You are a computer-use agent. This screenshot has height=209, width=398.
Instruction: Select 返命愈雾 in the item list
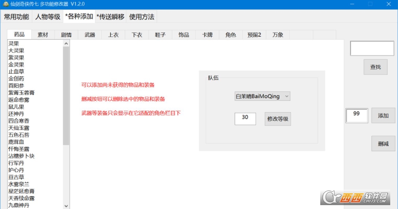[x=19, y=100]
